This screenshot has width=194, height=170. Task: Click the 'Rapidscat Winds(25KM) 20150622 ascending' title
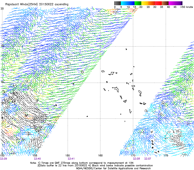pyautogui.click(x=37, y=4)
